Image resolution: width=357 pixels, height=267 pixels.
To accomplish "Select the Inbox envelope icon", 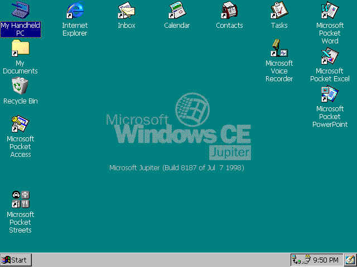I will [x=127, y=10].
